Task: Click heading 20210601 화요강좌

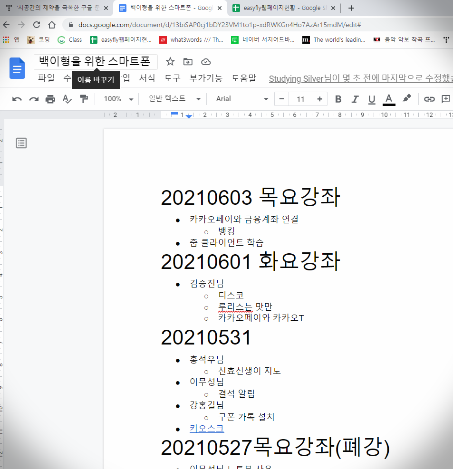Action: [251, 261]
